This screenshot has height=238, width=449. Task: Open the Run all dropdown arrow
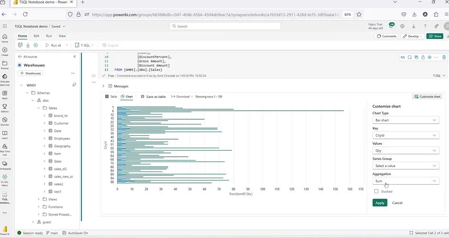click(67, 45)
